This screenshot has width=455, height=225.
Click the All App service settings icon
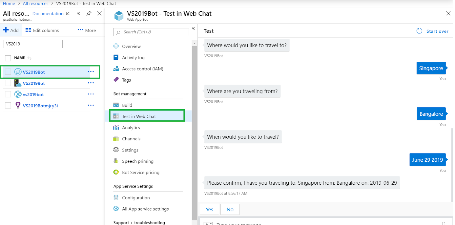[116, 209]
